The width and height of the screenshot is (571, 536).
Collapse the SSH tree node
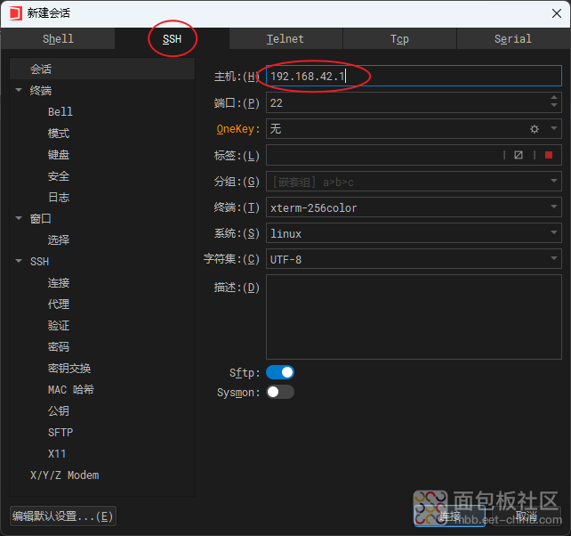pos(20,262)
